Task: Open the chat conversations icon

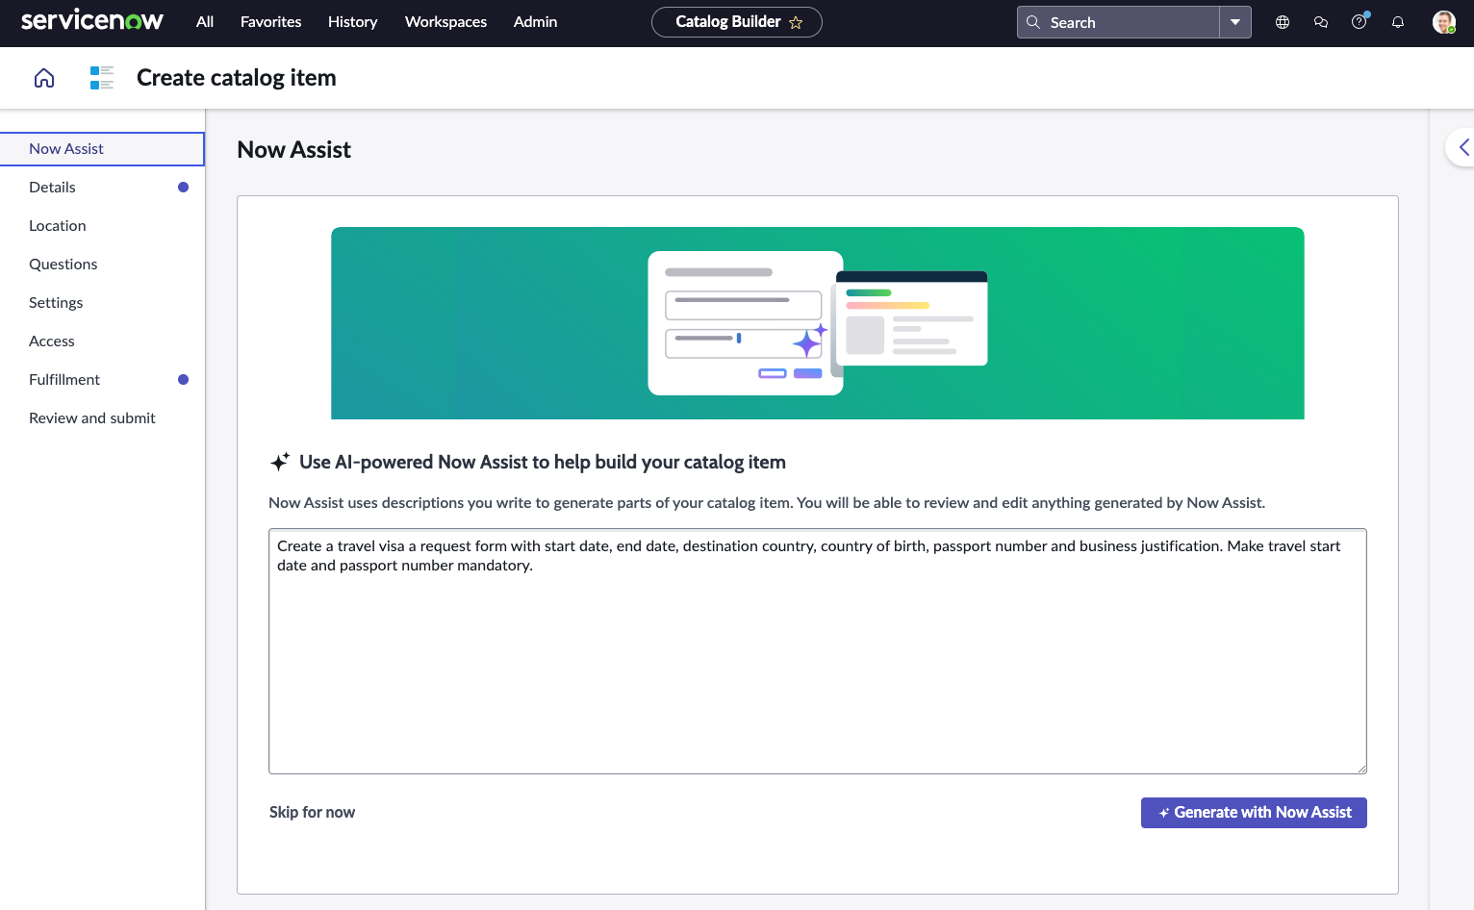Action: 1321,22
